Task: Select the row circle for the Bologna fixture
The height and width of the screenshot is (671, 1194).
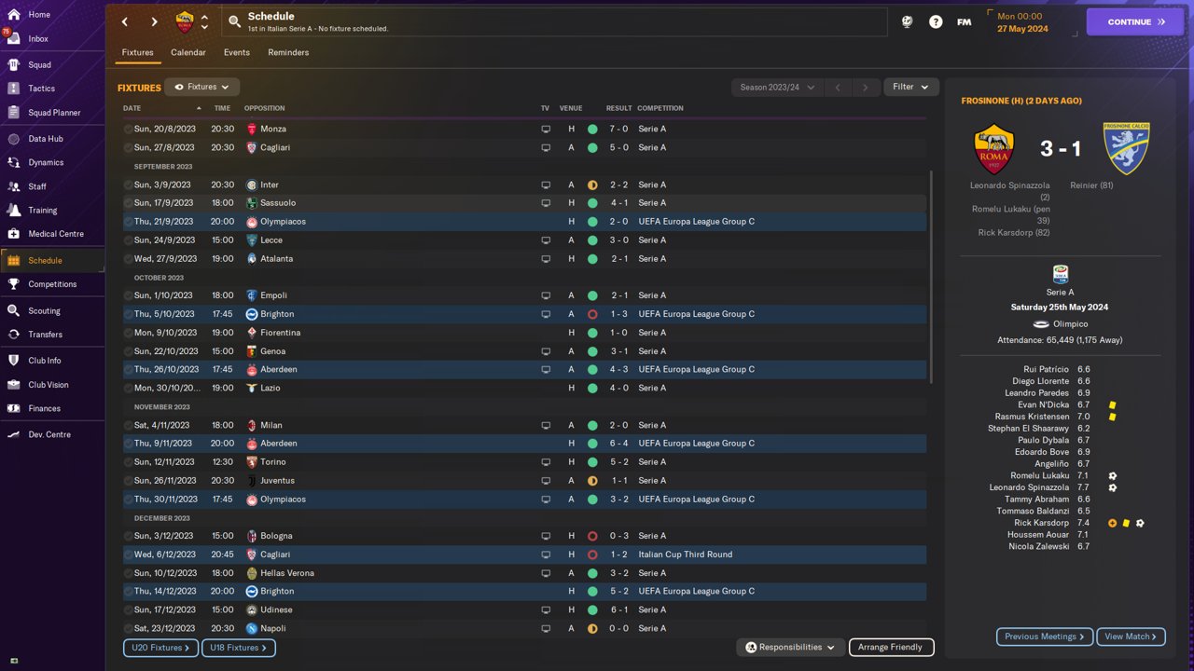Action: tap(128, 536)
